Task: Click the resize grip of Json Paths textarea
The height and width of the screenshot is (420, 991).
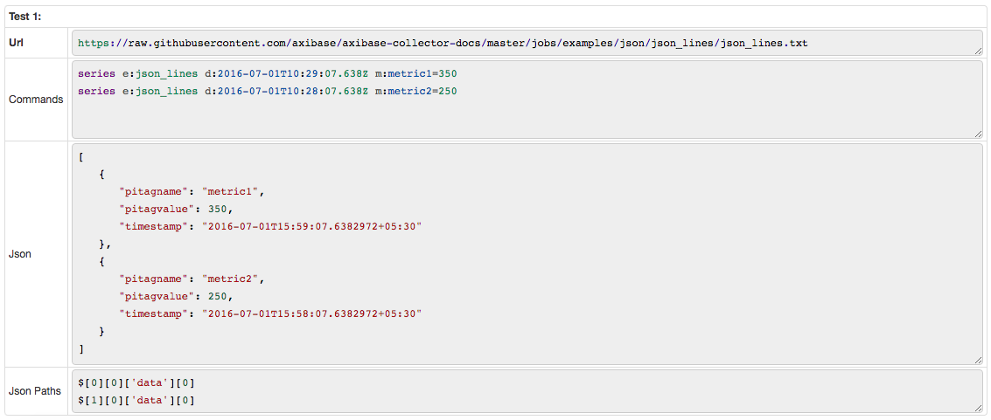Action: 979,408
